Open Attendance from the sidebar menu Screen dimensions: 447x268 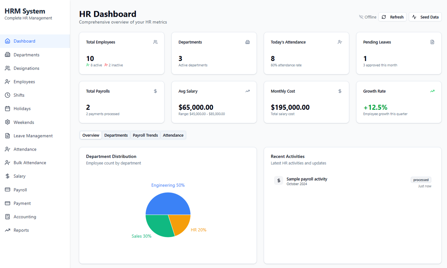[x=35, y=149]
